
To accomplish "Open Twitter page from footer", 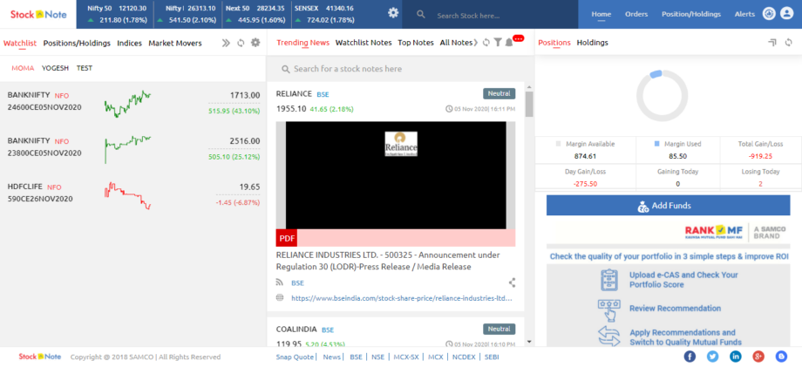I will point(712,357).
